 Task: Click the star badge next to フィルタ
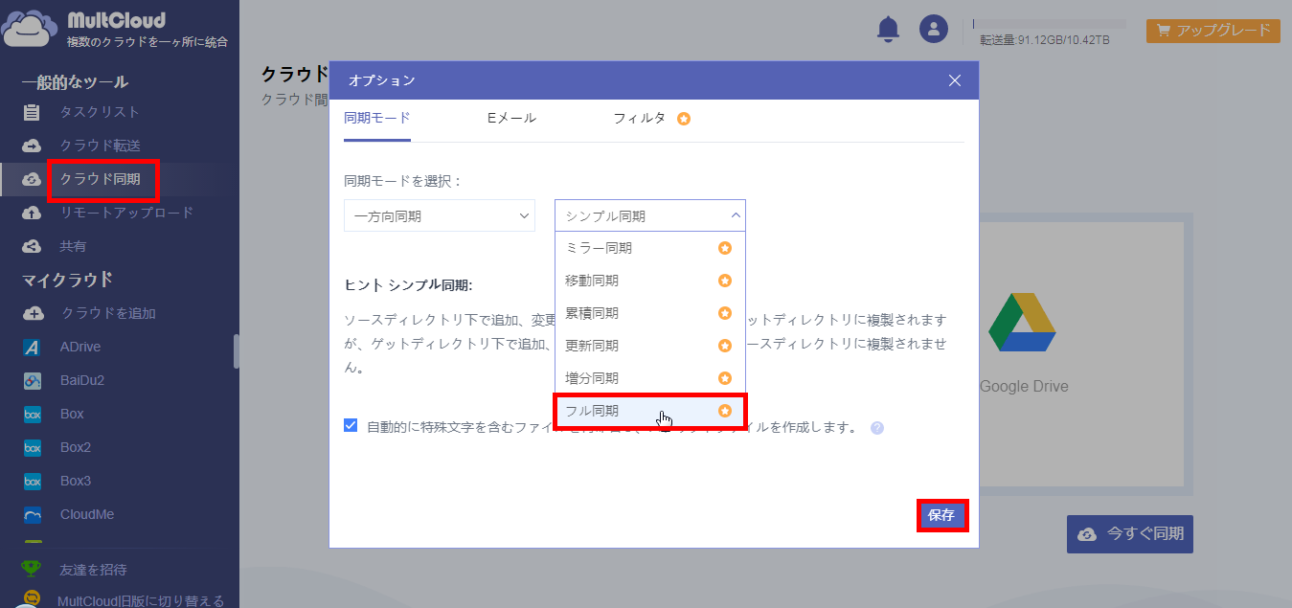pyautogui.click(x=684, y=120)
